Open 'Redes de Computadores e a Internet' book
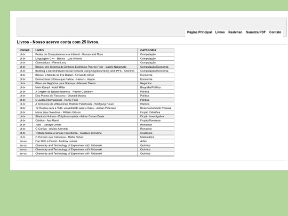 point(69,54)
